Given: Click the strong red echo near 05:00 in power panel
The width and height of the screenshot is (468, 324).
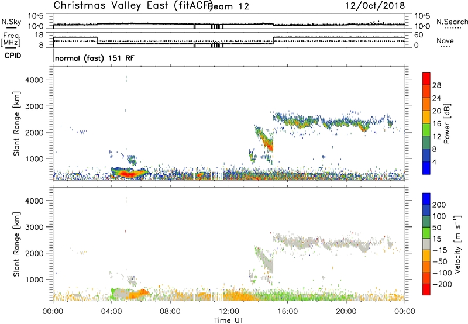Looking at the screenshot, I should (x=128, y=174).
